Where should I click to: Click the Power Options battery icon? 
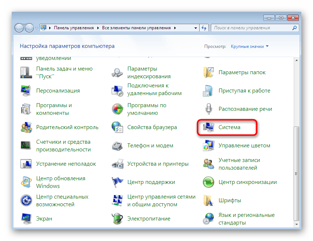pos(117,219)
